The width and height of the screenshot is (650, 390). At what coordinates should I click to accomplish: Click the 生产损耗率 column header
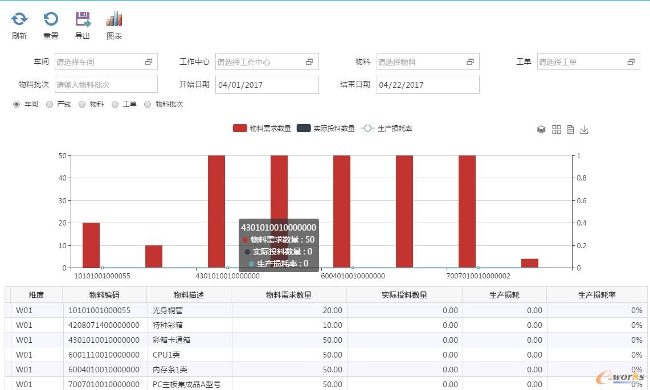pyautogui.click(x=596, y=295)
